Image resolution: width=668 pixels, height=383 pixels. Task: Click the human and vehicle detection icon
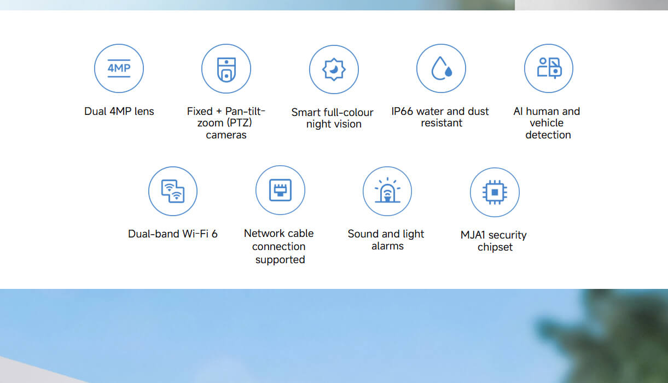(548, 68)
